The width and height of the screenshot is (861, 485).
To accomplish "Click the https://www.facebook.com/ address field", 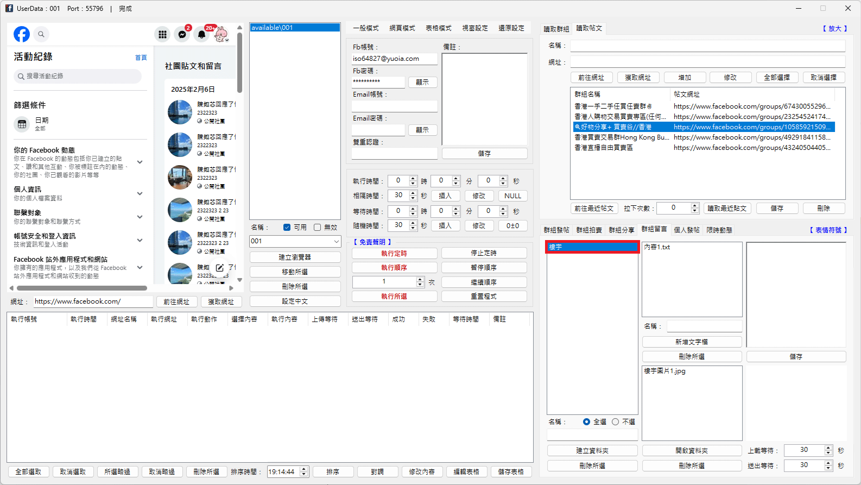I will pyautogui.click(x=93, y=301).
